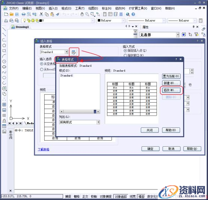Click 取消 in insert table dialog
Screen dimensions: 208x200
point(171,149)
